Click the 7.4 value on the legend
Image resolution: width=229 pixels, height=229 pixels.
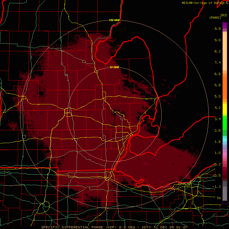click(218, 63)
